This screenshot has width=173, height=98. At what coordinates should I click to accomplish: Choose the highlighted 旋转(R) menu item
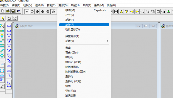coord(84,25)
